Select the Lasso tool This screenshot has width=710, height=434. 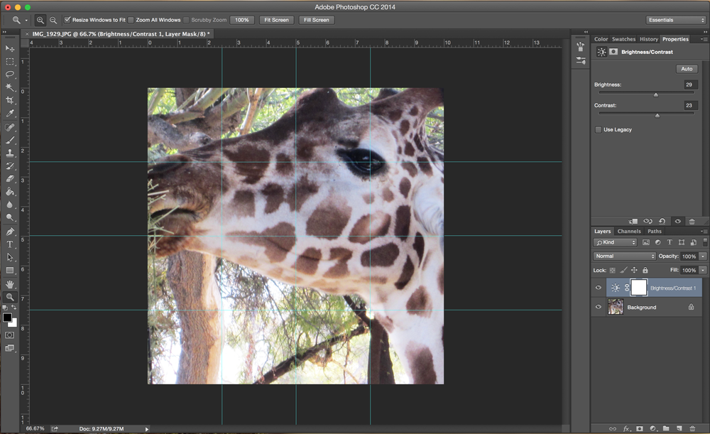pyautogui.click(x=10, y=75)
